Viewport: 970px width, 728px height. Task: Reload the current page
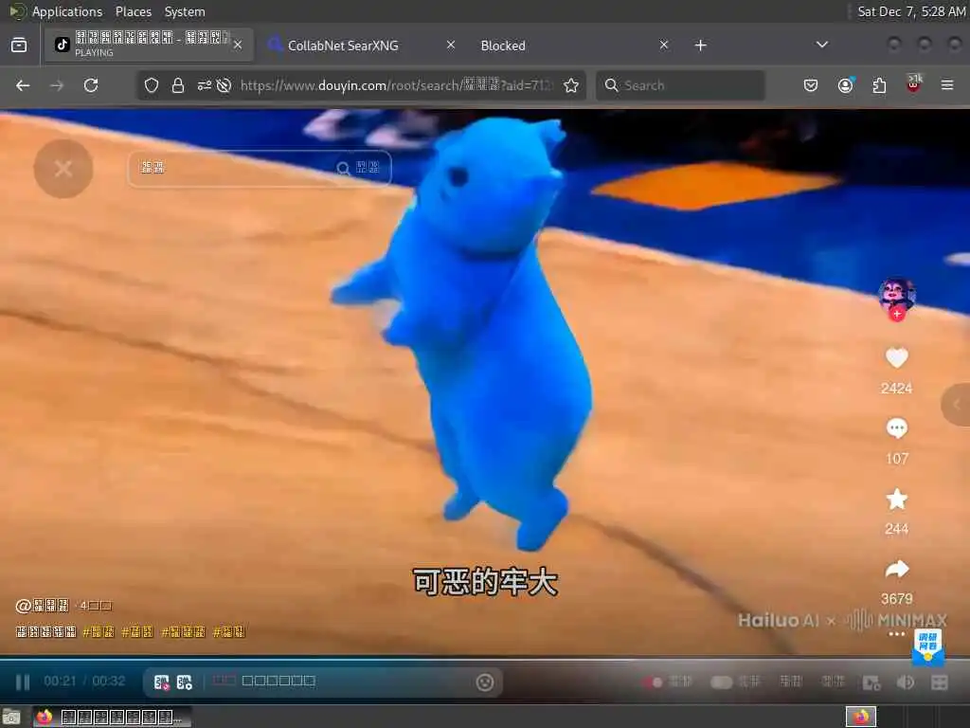[91, 85]
